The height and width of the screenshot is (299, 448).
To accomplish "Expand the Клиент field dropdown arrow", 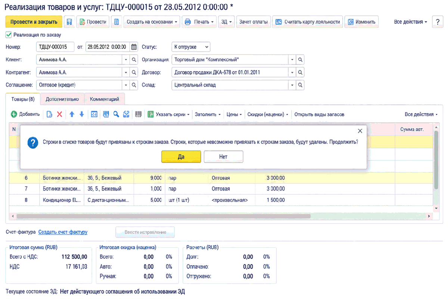I will 126,60.
